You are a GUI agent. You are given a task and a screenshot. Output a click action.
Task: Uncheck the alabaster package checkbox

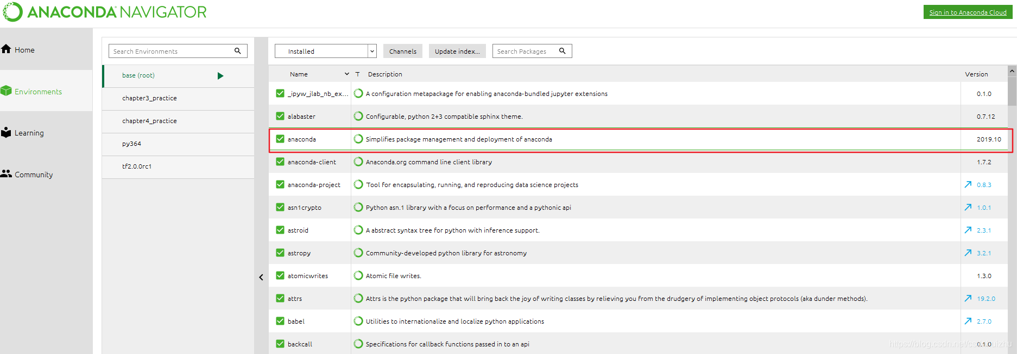tap(280, 116)
